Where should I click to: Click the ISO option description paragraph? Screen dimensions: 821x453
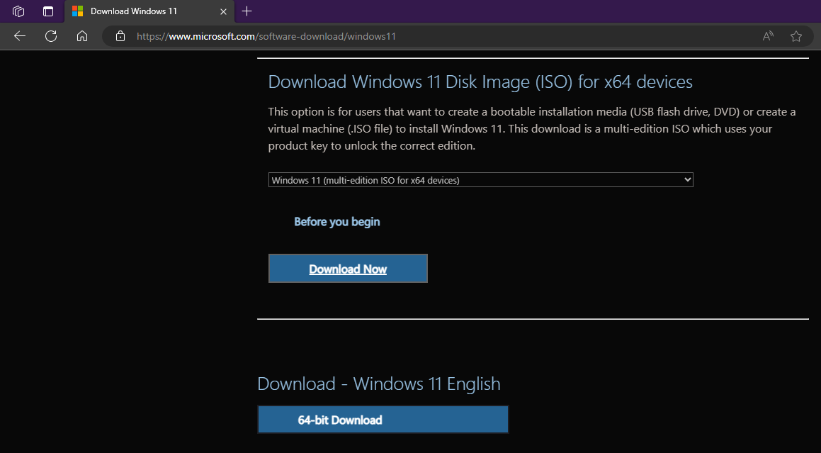point(532,129)
